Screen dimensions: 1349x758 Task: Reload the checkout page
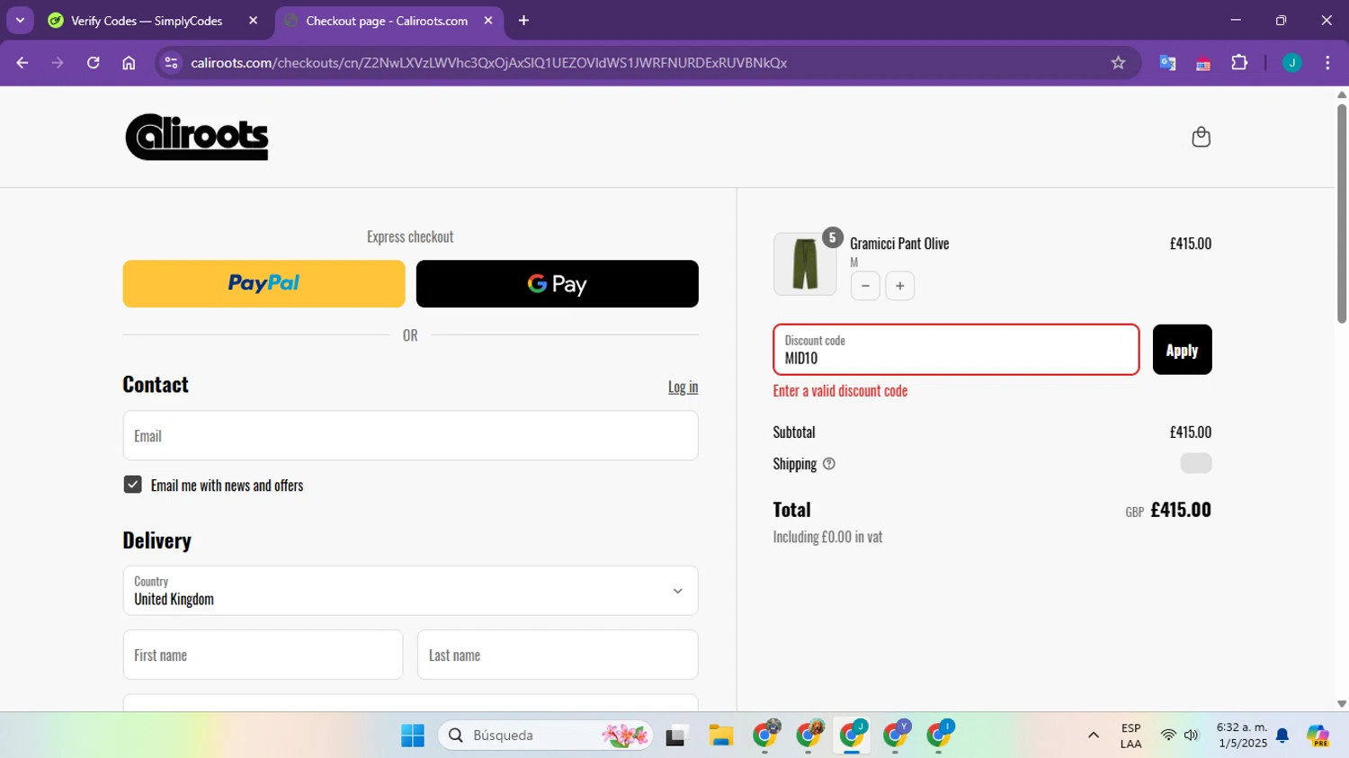[94, 63]
